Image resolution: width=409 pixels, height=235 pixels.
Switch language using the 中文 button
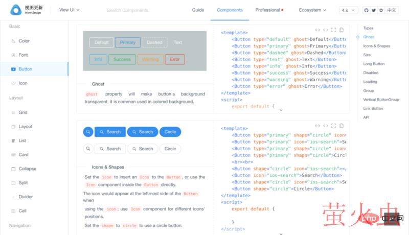click(392, 10)
